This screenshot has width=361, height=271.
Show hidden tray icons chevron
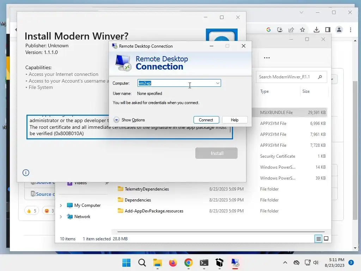(x=285, y=263)
